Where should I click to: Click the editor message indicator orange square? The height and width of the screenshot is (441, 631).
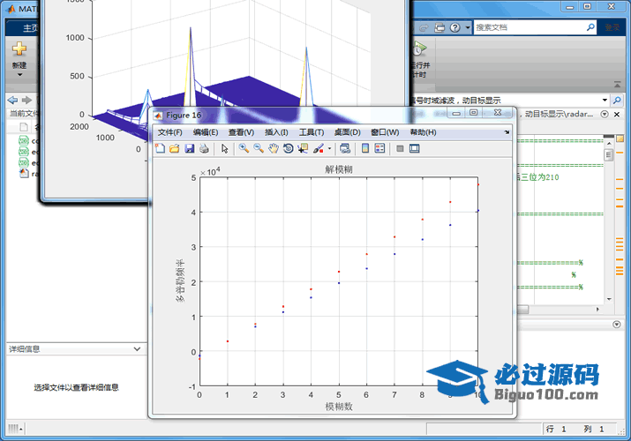[x=620, y=138]
